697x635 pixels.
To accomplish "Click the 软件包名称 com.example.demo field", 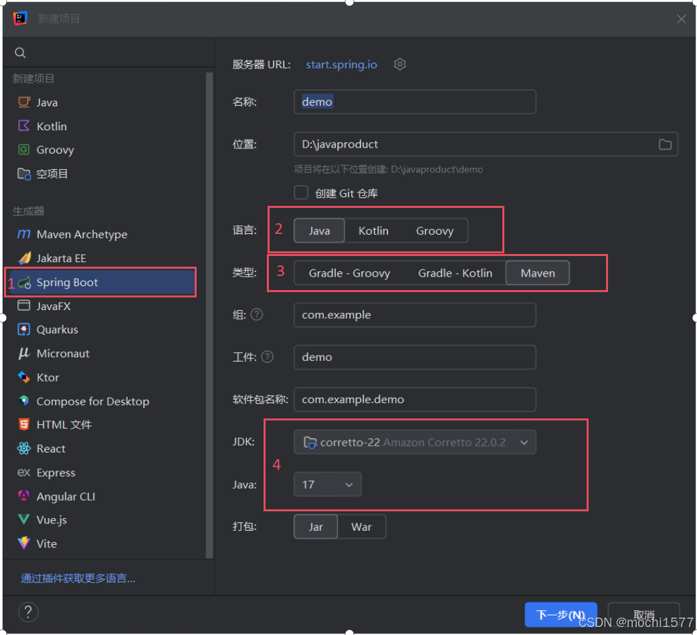I will pyautogui.click(x=415, y=399).
